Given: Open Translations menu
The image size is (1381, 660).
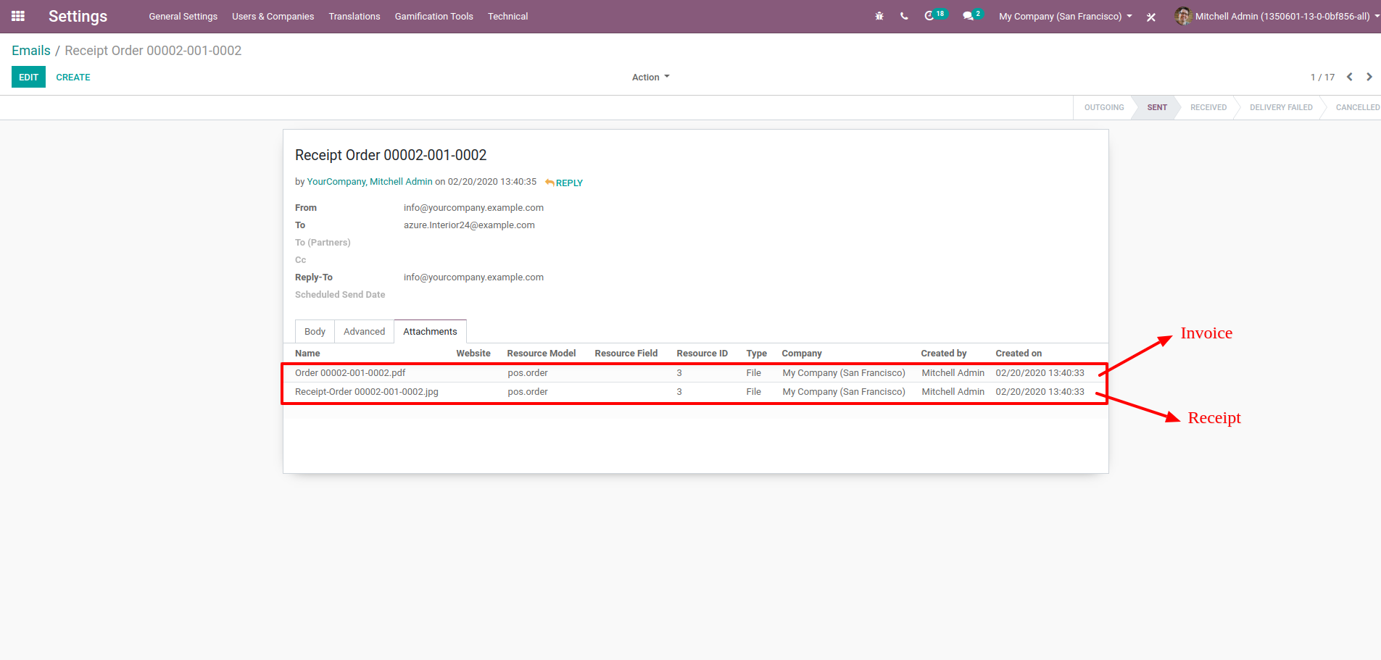Looking at the screenshot, I should 354,16.
